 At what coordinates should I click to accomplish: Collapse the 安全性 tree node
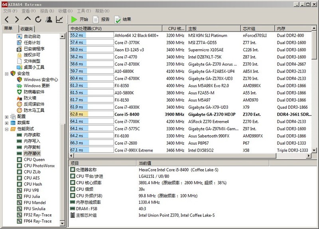coord(7,74)
